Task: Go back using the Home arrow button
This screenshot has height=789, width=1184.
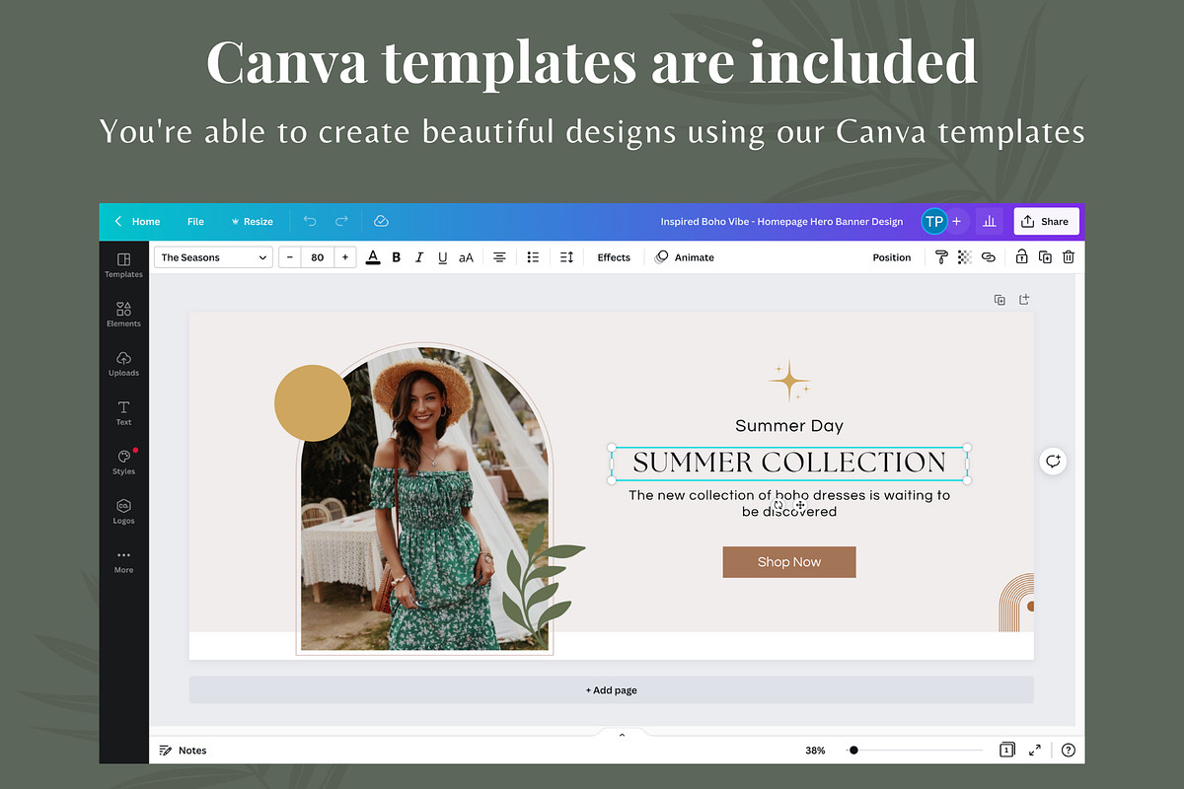Action: 137,222
